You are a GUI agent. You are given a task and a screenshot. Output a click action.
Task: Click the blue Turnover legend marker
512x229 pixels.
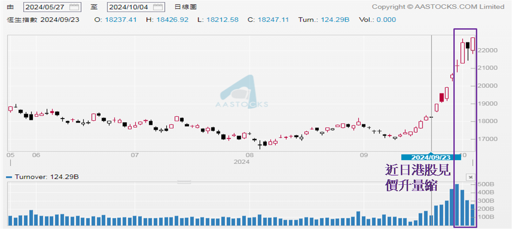coord(9,177)
